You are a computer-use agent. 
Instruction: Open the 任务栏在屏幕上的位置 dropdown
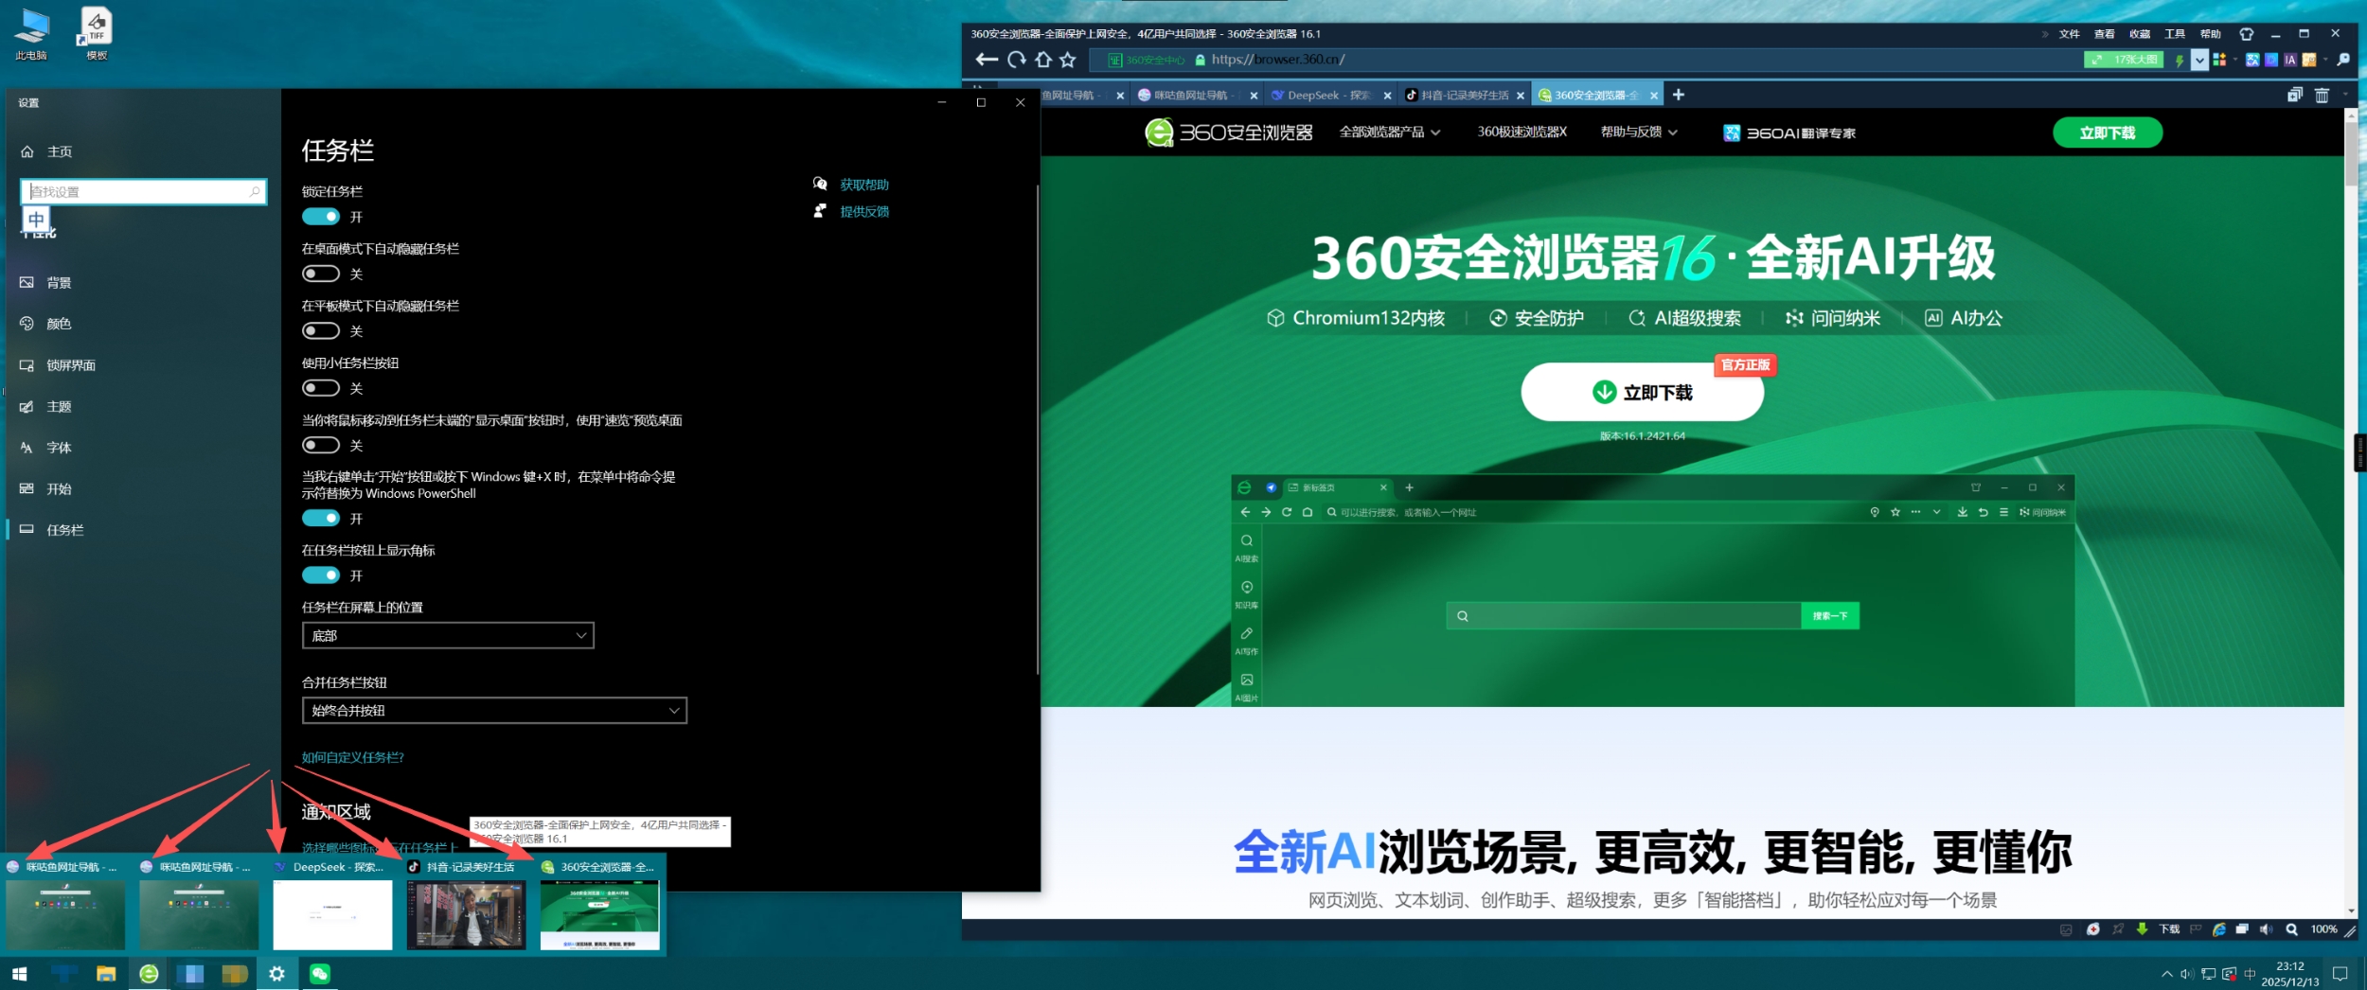click(447, 635)
